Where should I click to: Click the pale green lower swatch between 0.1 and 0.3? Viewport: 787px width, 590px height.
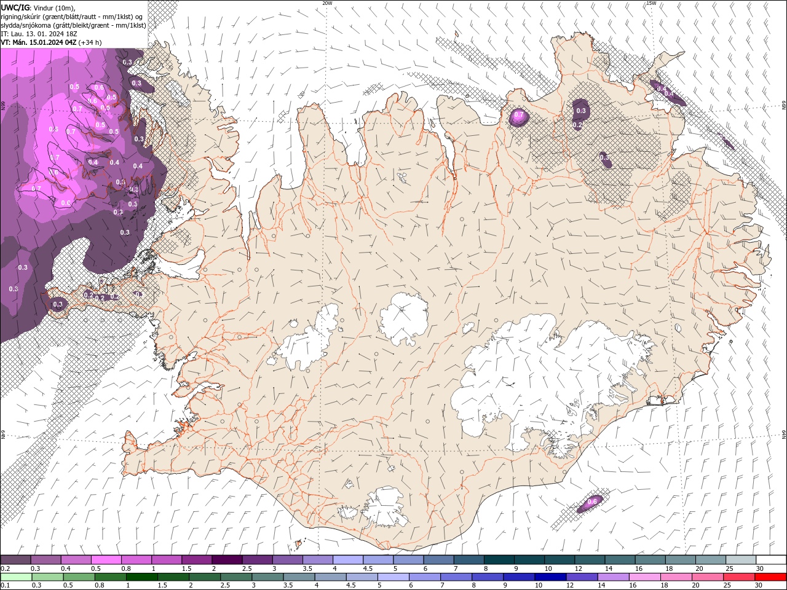click(x=15, y=577)
